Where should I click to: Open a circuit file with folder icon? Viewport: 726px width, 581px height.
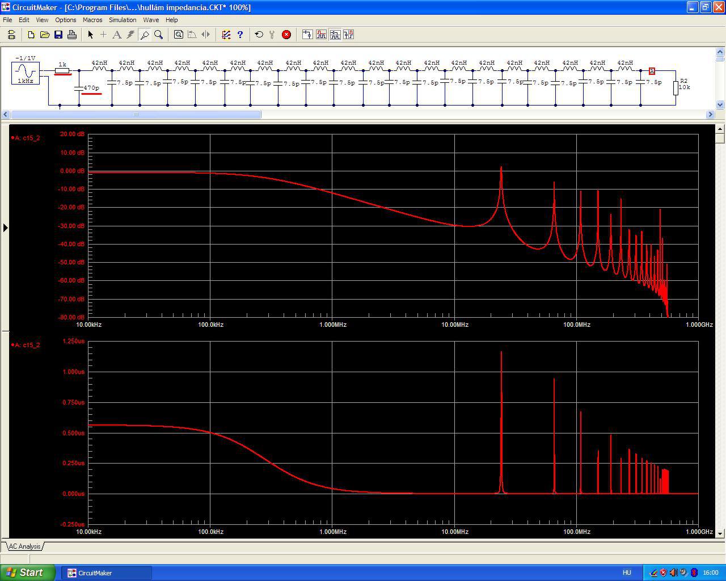tap(45, 35)
